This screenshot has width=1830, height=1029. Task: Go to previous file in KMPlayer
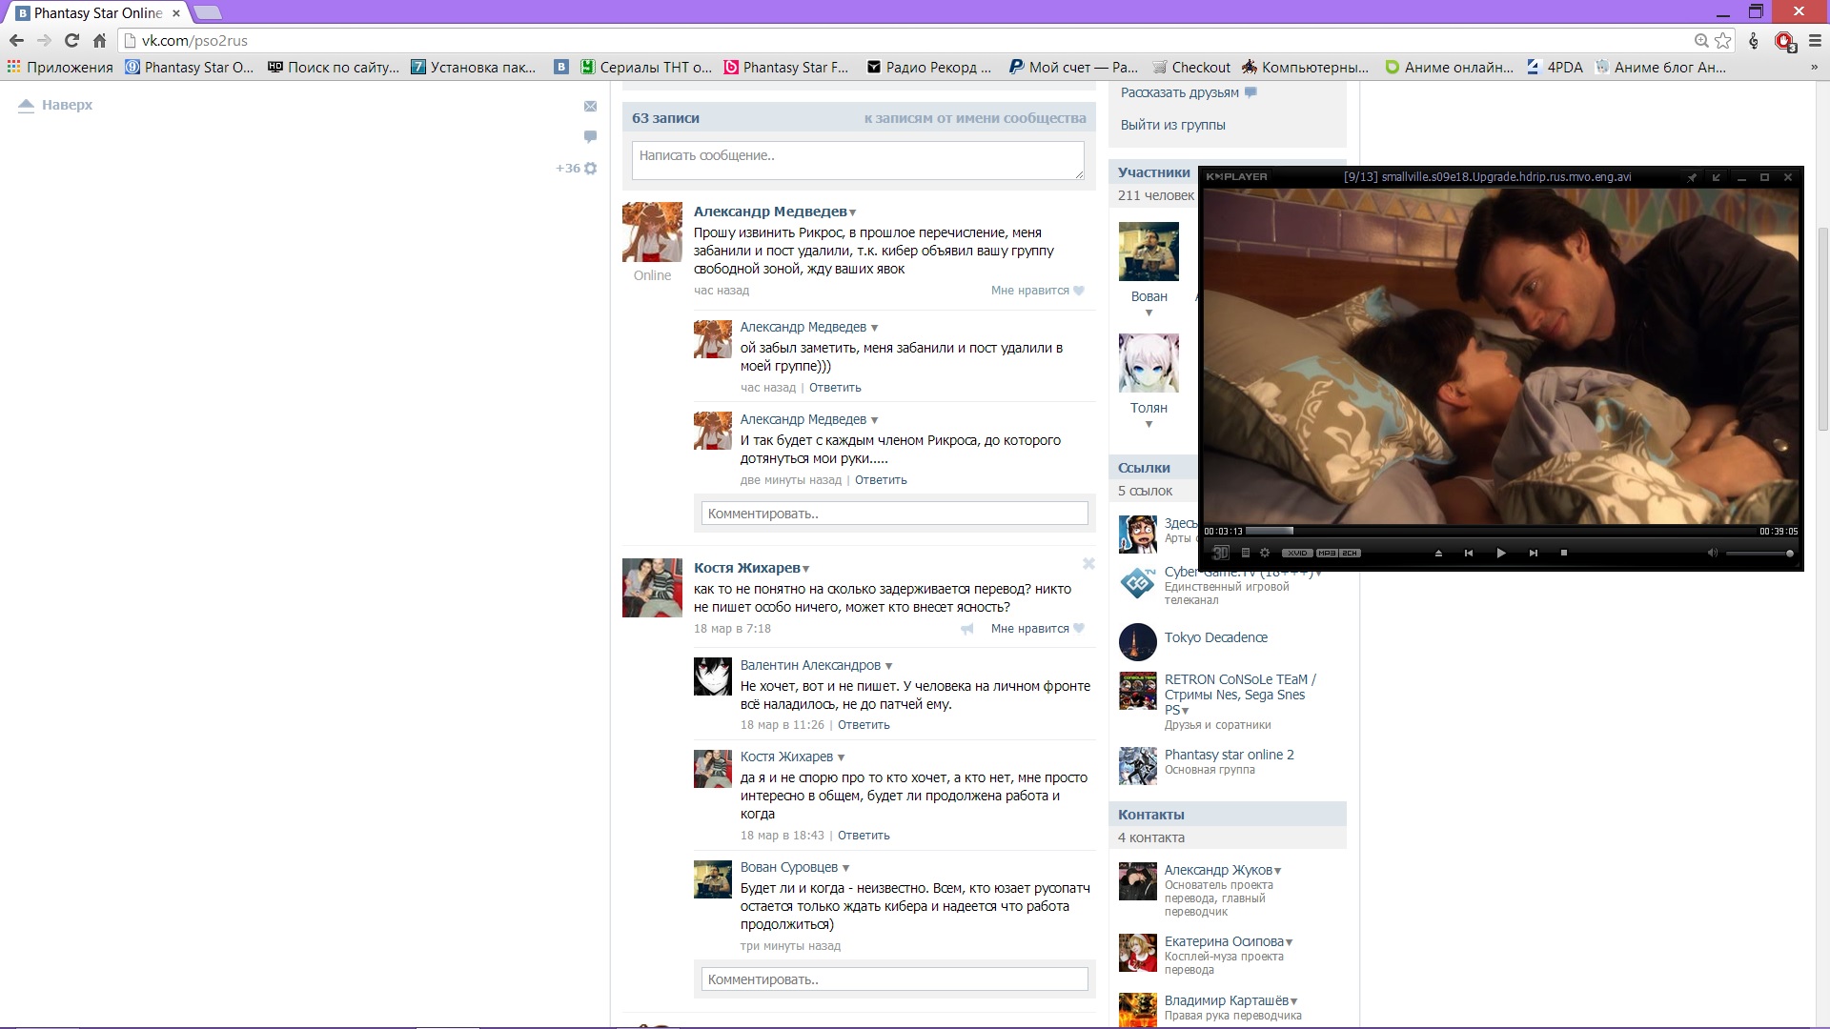[1469, 553]
